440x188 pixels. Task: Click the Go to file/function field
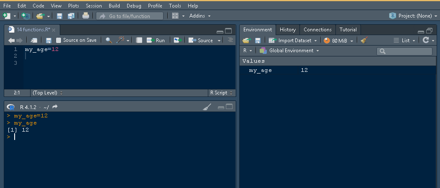130,16
